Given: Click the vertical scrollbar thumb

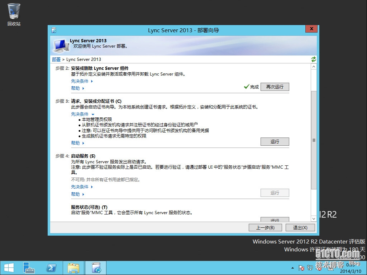Looking at the screenshot, I should [x=314, y=140].
